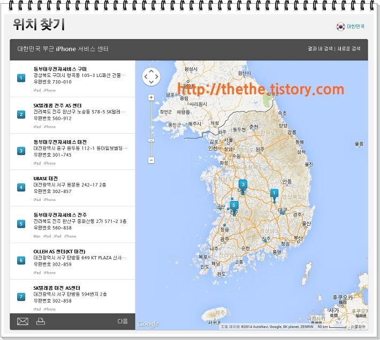Click the number 5 badge in the list
Viewport: 380px width, 340px height.
21,224
